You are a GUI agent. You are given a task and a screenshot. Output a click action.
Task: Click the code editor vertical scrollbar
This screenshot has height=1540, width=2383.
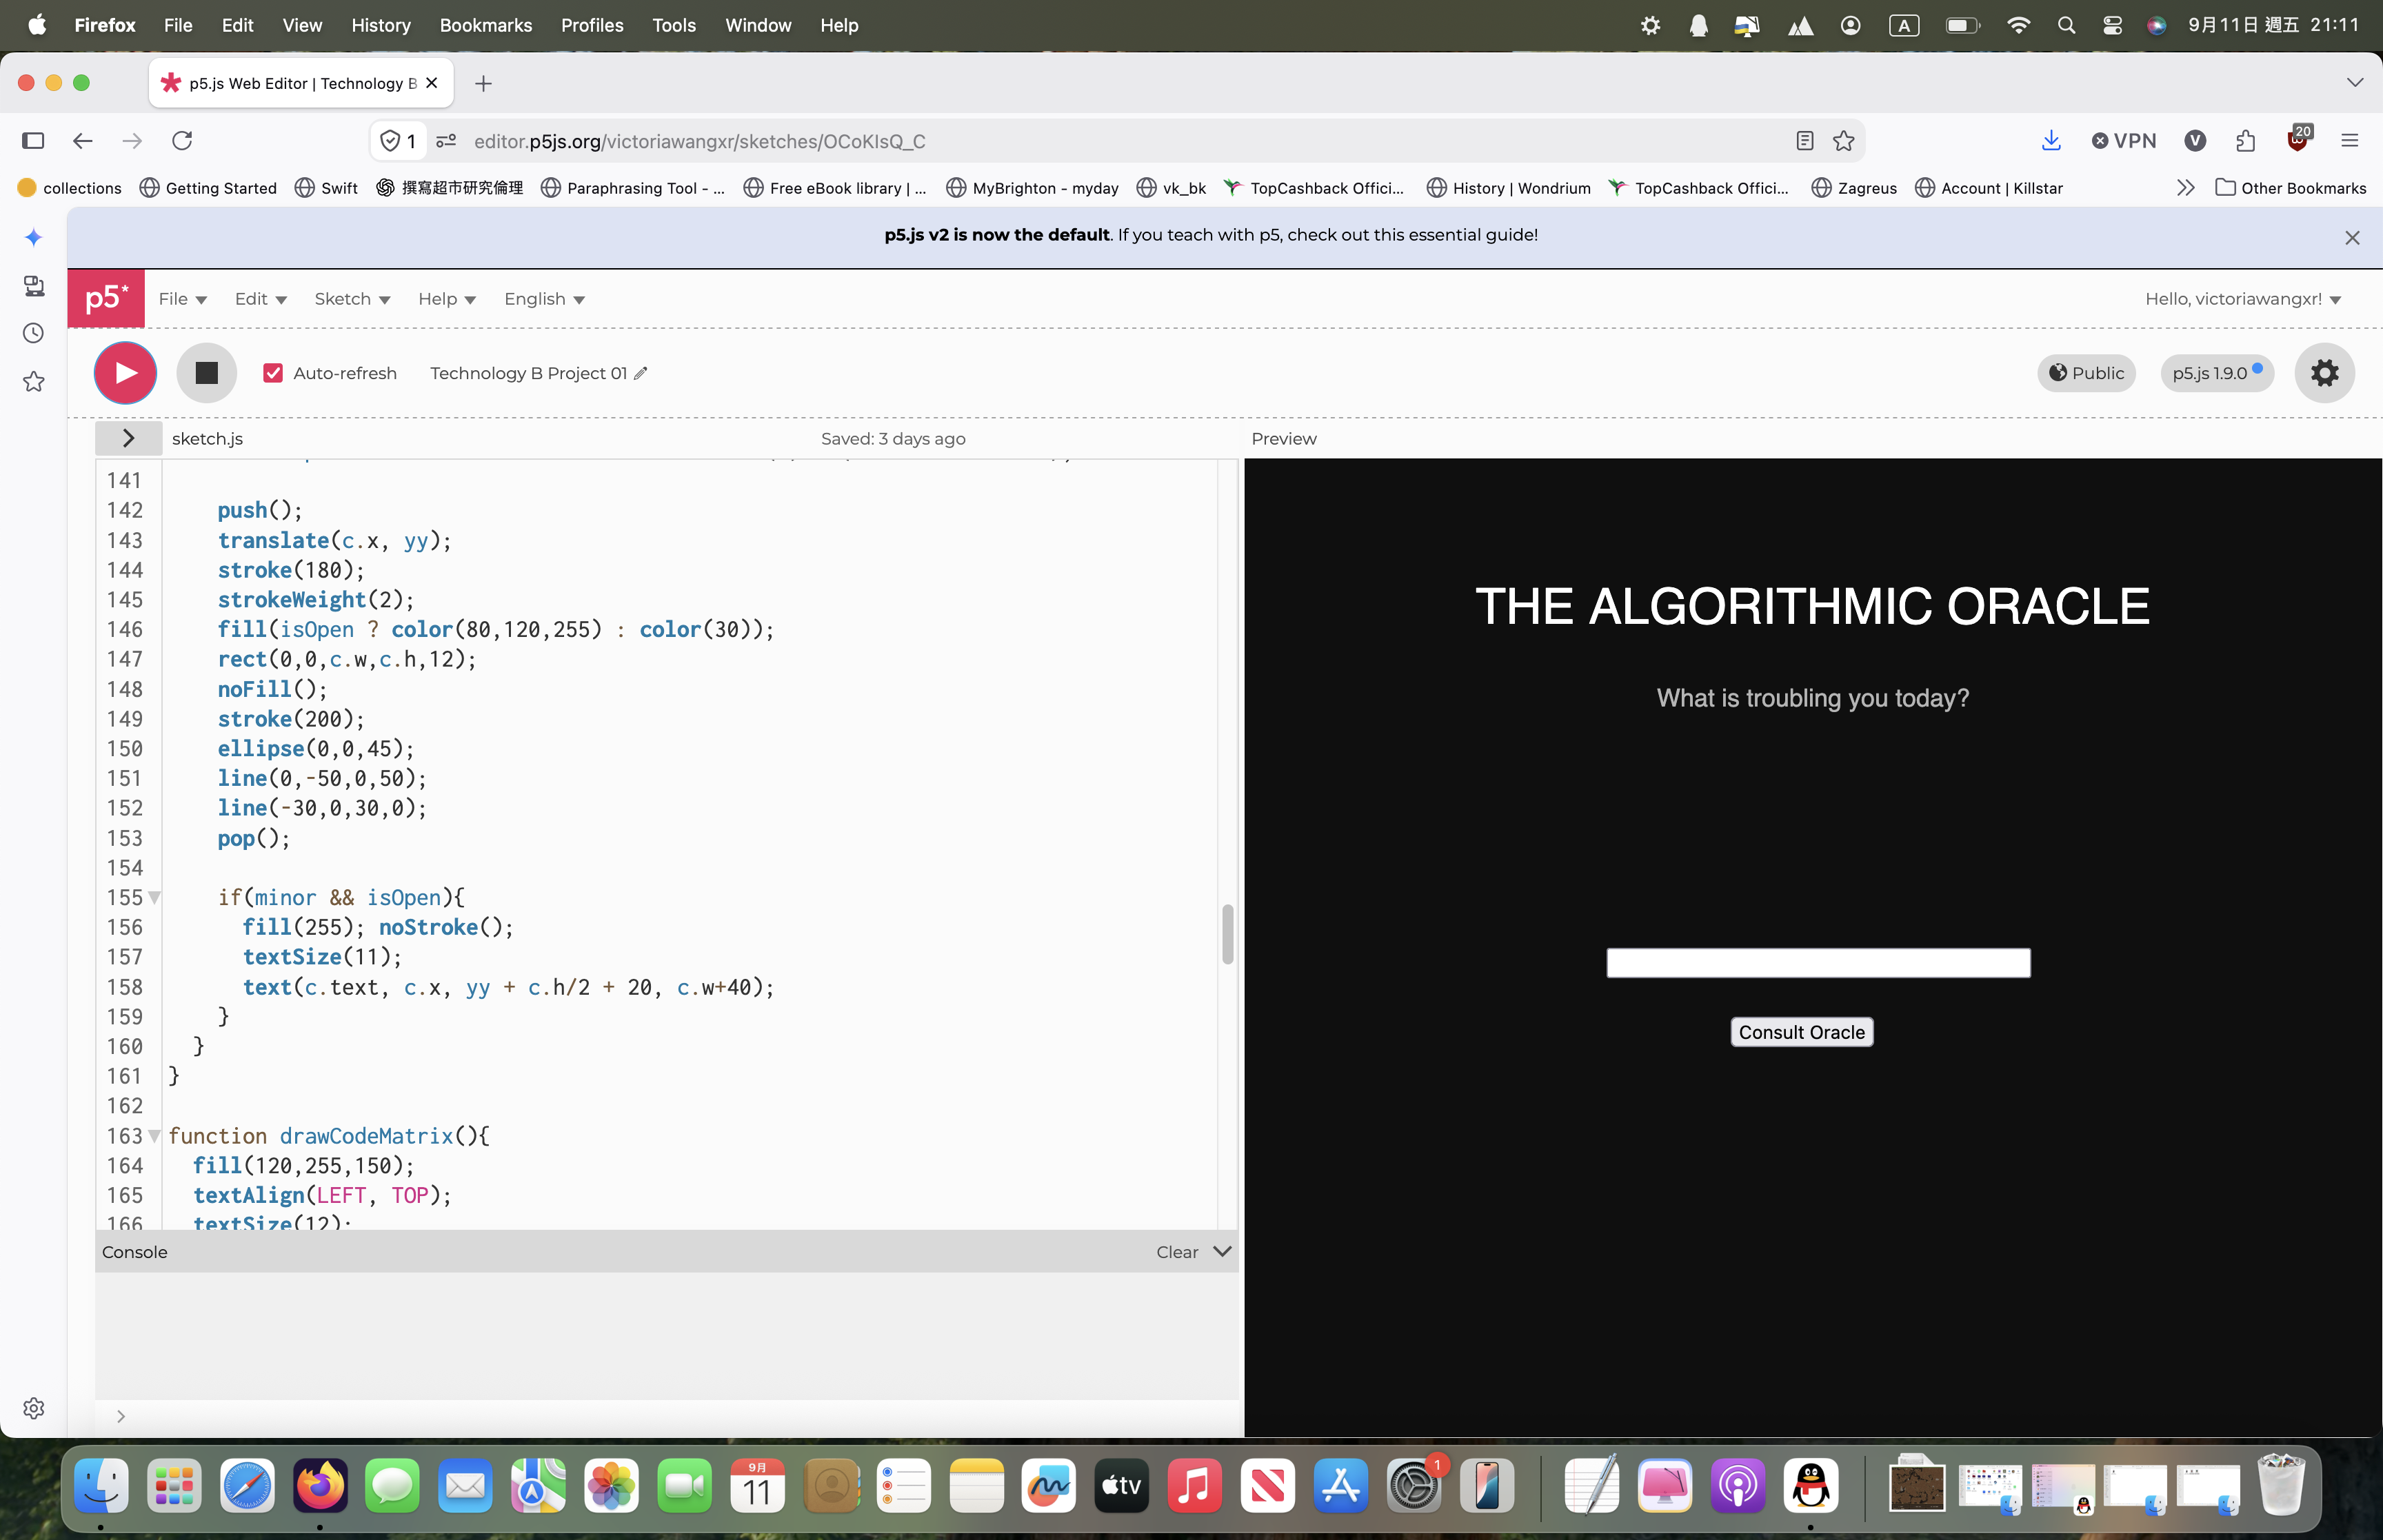point(1227,934)
